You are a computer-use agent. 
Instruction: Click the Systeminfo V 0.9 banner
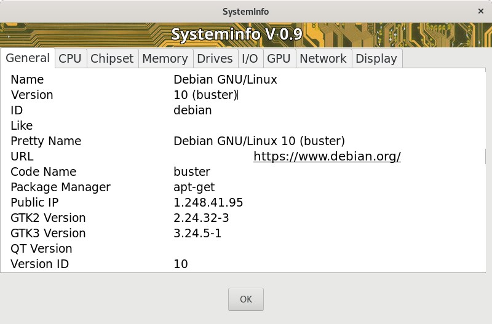237,34
